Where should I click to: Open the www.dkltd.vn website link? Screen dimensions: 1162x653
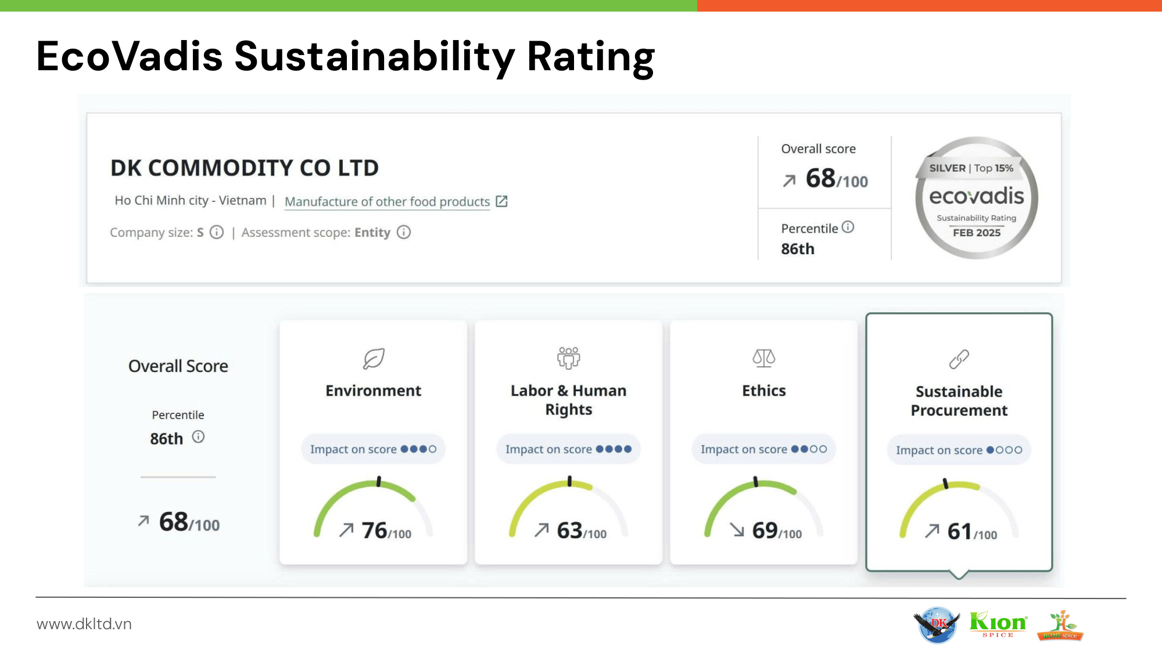pyautogui.click(x=84, y=624)
